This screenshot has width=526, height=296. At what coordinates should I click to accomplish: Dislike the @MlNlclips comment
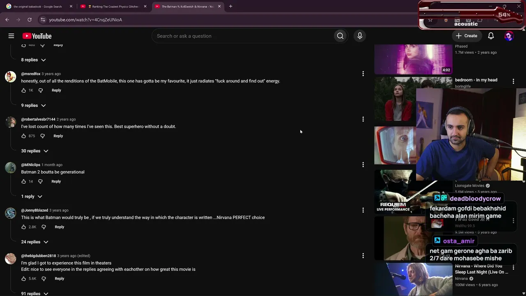click(40, 181)
